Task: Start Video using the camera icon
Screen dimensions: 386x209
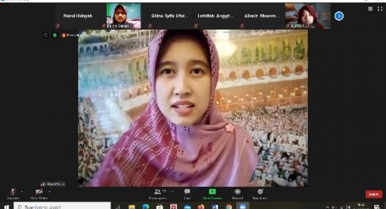Action: [x=39, y=194]
